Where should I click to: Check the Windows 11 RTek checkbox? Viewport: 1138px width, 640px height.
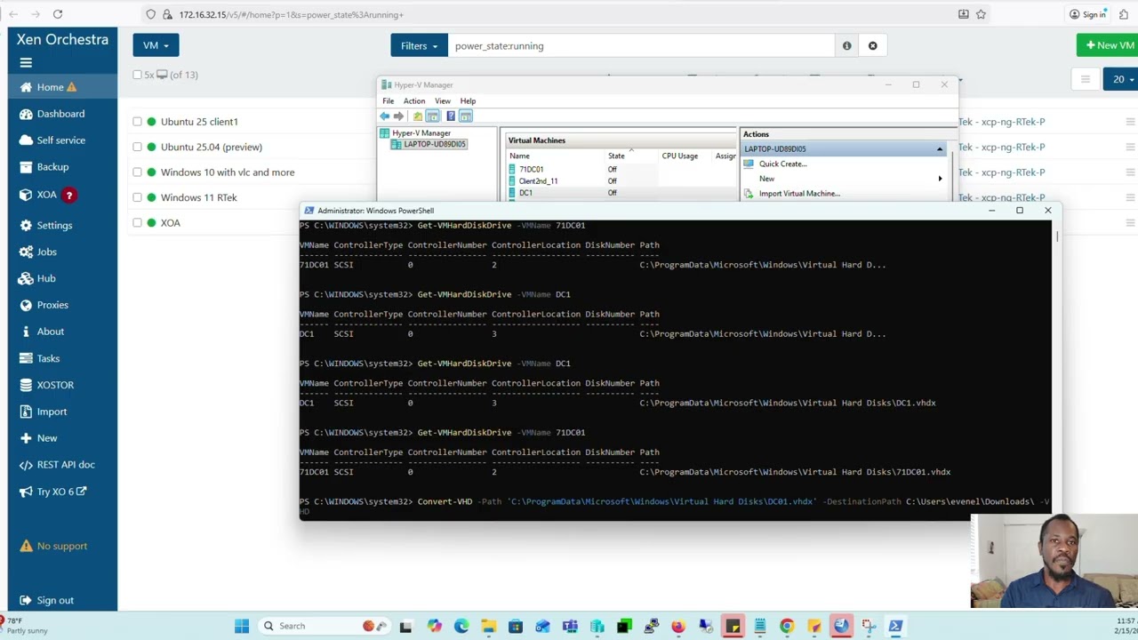[137, 197]
